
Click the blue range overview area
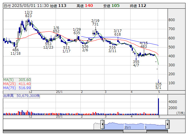click(x=135, y=126)
